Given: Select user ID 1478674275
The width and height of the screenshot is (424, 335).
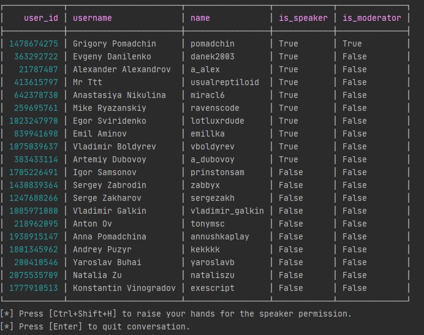Looking at the screenshot, I should click(34, 43).
